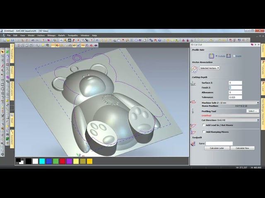This screenshot has width=265, height=198.
Task: Click the Allowance input field
Action: pyautogui.click(x=235, y=92)
